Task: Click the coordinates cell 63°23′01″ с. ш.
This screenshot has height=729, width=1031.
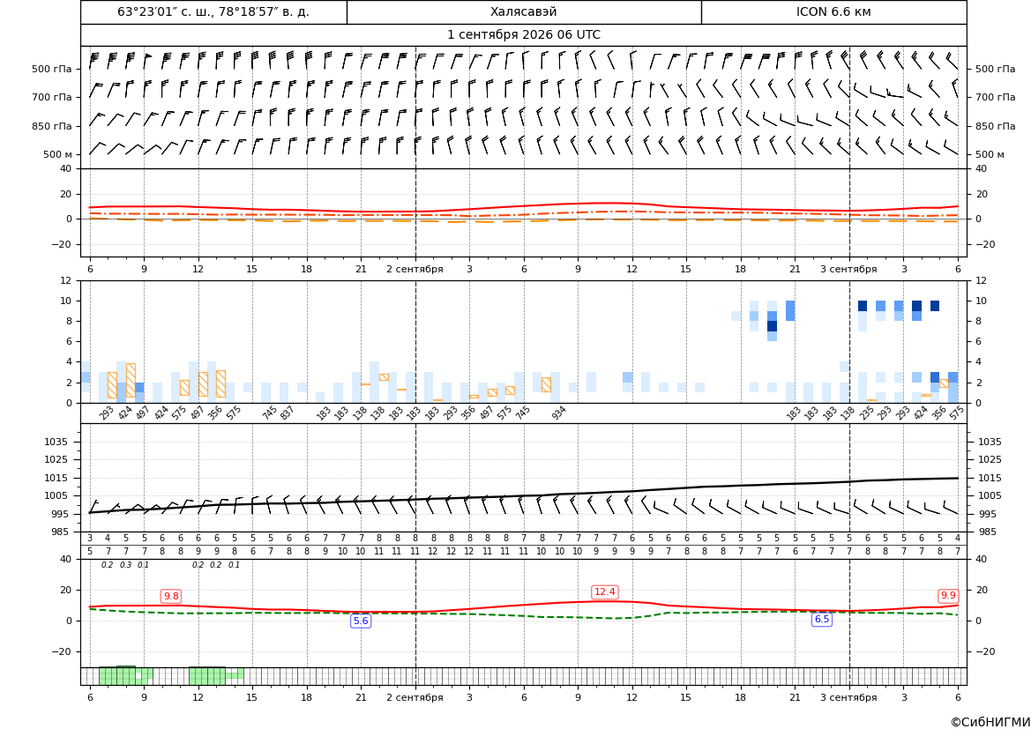Action: [x=213, y=11]
